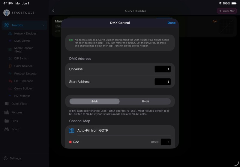The width and height of the screenshot is (240, 167).
Task: Open Files section
Action: click(14, 121)
